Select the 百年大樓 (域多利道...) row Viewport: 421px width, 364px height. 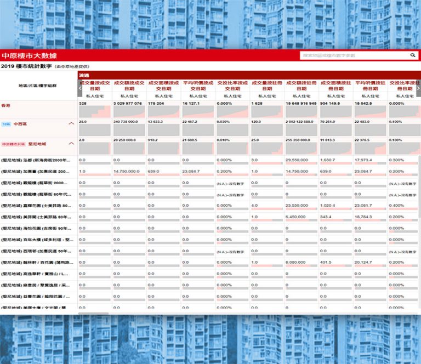[37, 240]
